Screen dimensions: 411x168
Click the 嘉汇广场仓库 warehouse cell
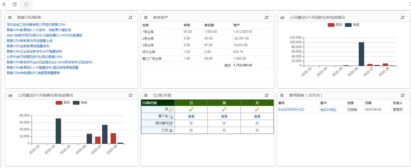pyautogui.click(x=162, y=59)
